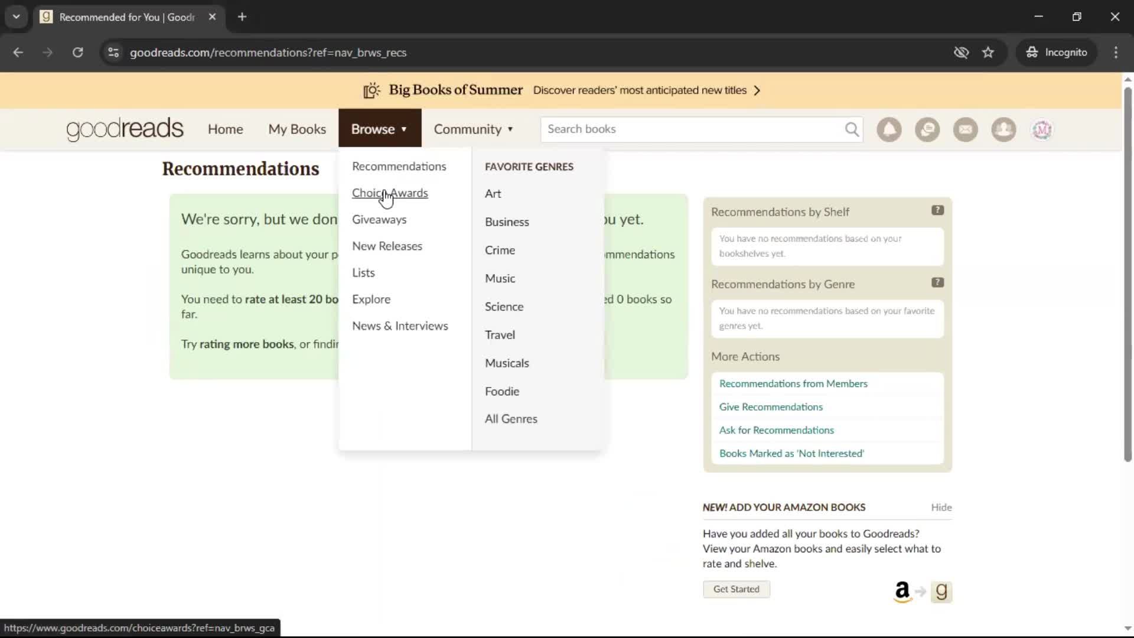Click the tracking protection eye icon
Viewport: 1134px width, 638px height.
click(961, 53)
